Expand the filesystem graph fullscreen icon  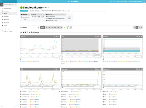click(137, 69)
